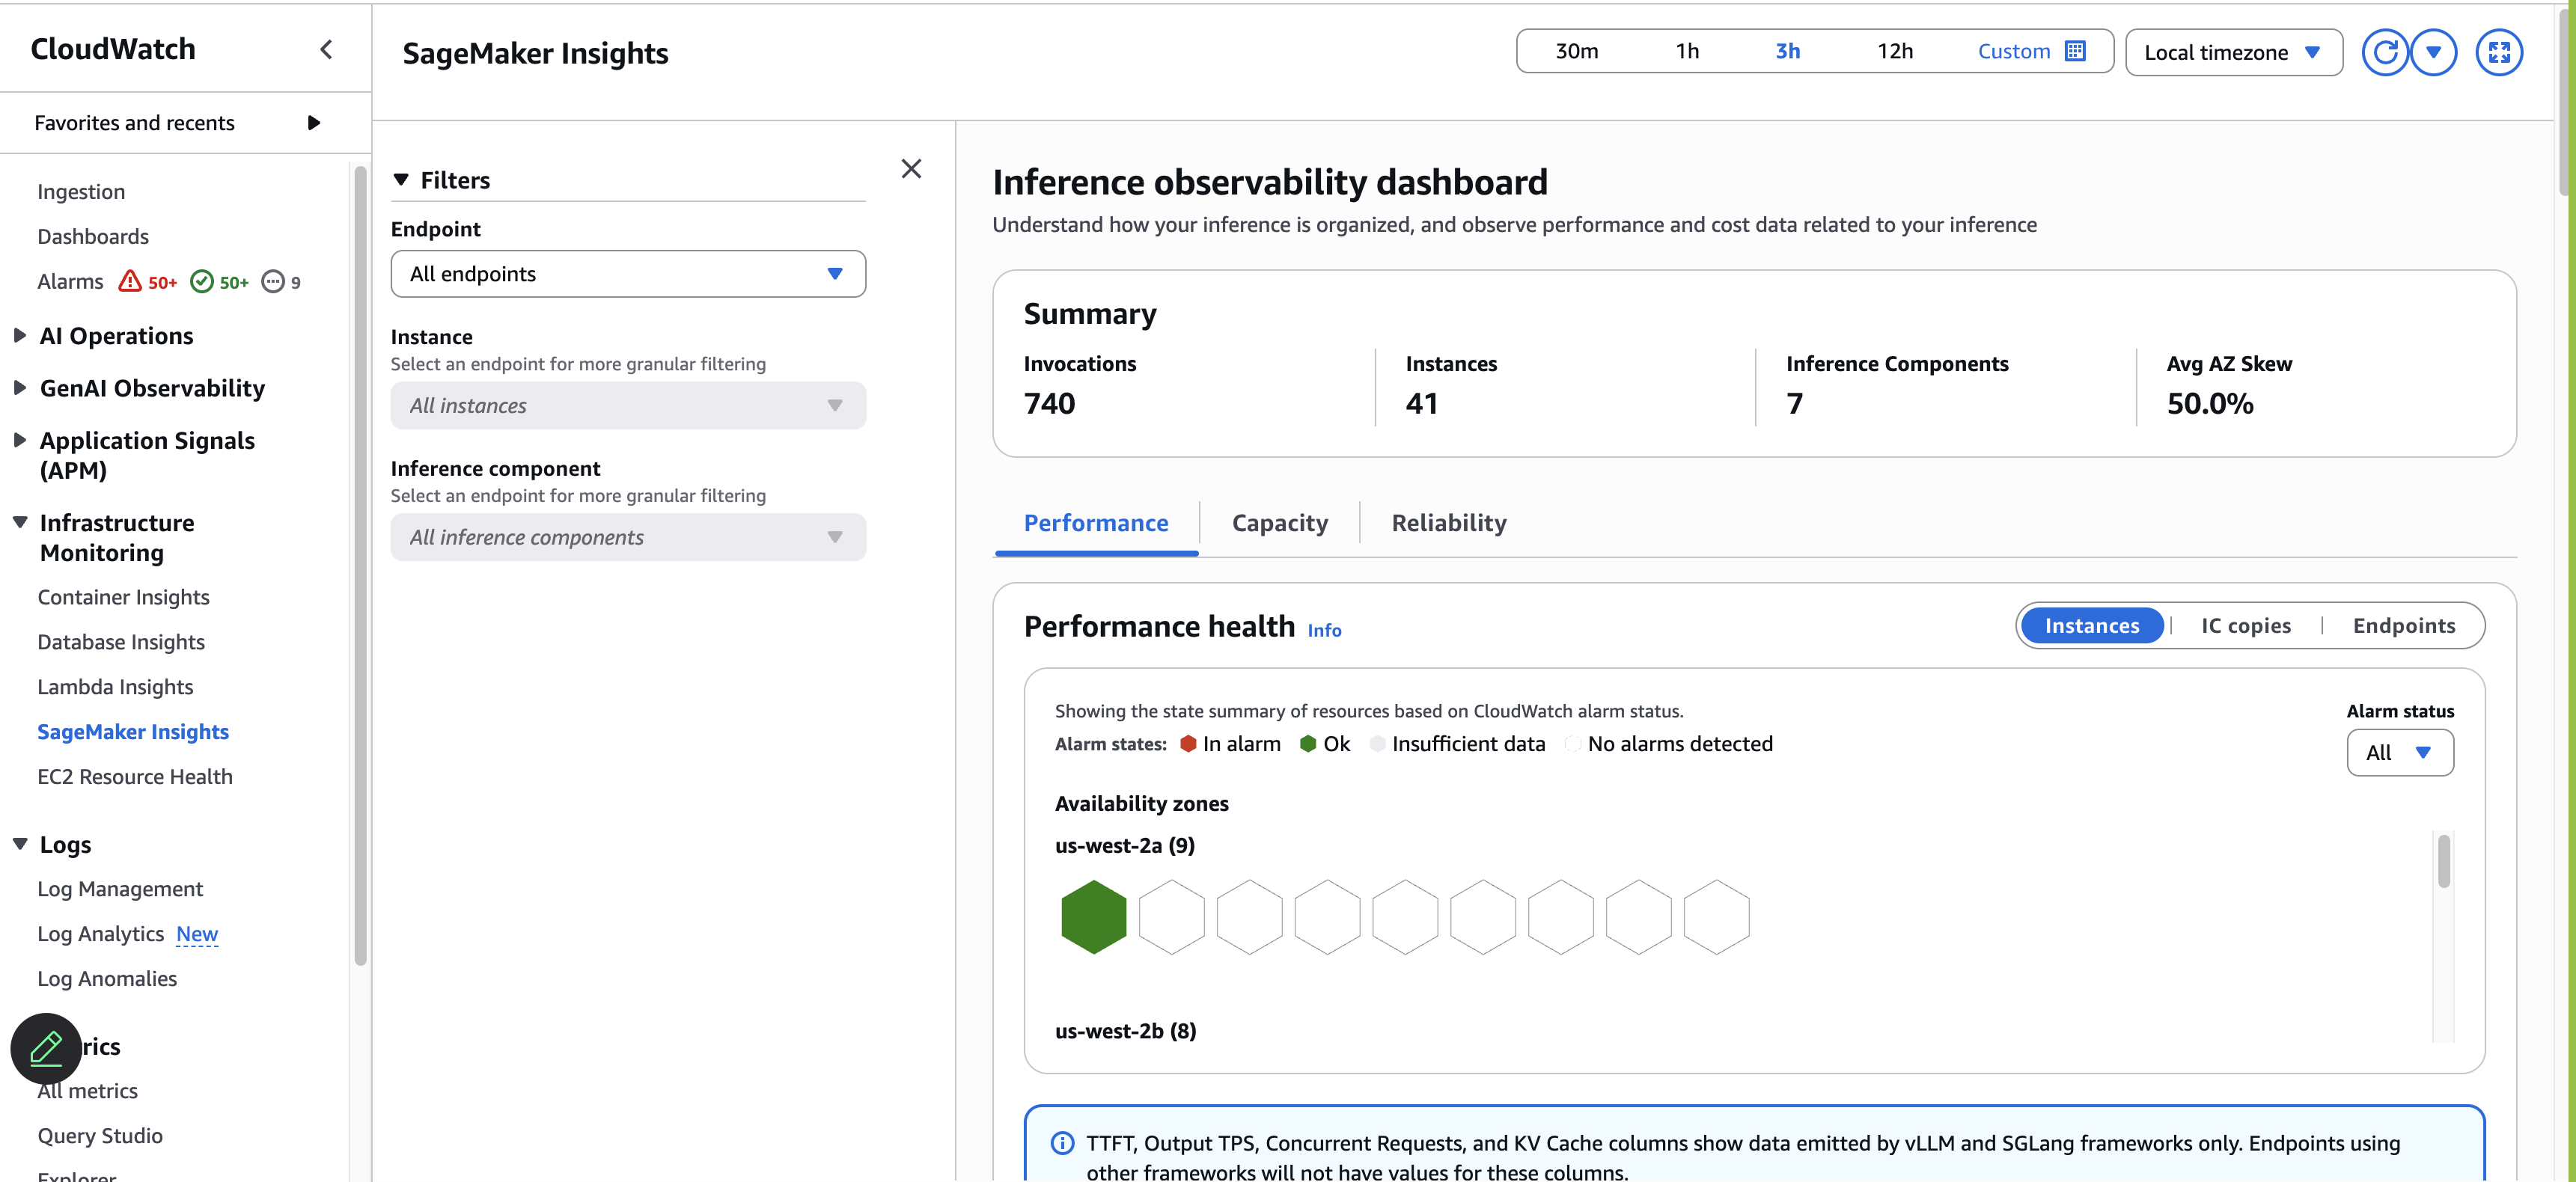Expand the GenAI Observability section

20,388
